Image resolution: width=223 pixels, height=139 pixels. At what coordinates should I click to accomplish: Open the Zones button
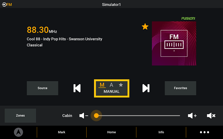(20, 116)
